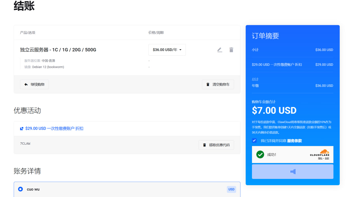The image size is (362, 197).
Task: Click the 镜像: Debian 12 (bookworm) detail
Action: [x=44, y=67]
